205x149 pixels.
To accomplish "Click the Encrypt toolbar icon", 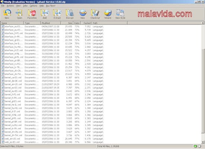I will [70, 13].
